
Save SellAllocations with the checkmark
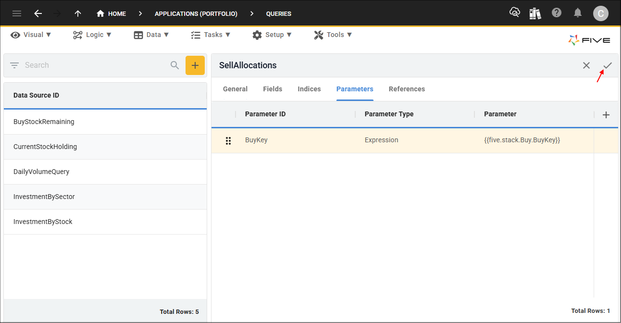tap(608, 65)
